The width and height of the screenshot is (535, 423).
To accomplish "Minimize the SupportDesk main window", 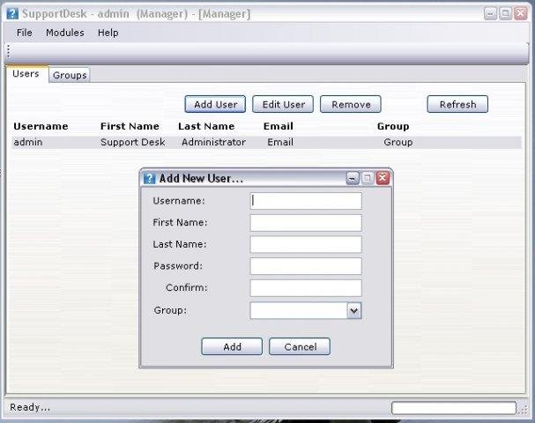I will pos(490,13).
